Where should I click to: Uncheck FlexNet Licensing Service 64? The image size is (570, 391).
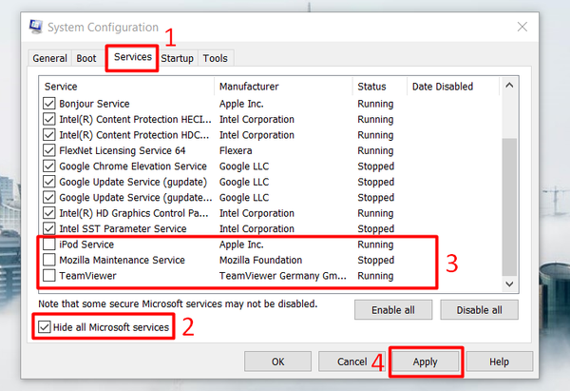coord(49,150)
